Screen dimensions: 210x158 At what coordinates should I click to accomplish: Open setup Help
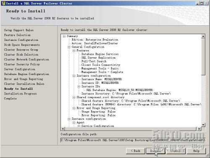196,151
